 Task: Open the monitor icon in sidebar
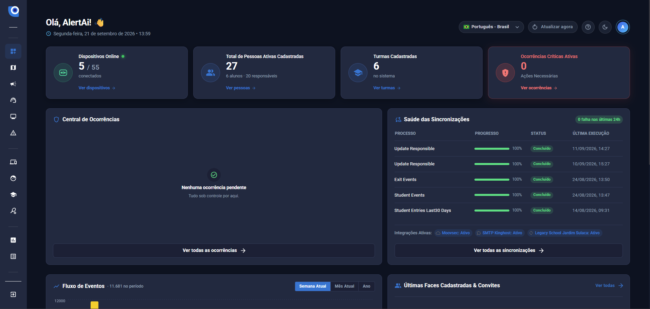pyautogui.click(x=13, y=116)
